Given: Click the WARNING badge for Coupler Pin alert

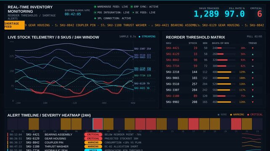Looking at the screenshot, I should pyautogui.click(x=93, y=143).
